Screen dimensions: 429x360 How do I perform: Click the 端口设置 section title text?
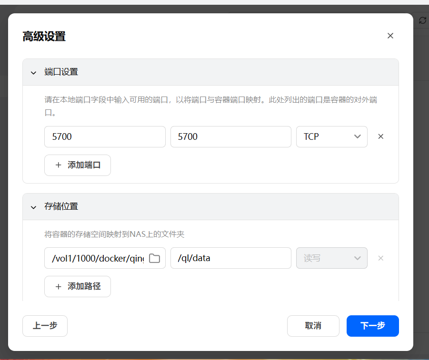click(x=61, y=72)
